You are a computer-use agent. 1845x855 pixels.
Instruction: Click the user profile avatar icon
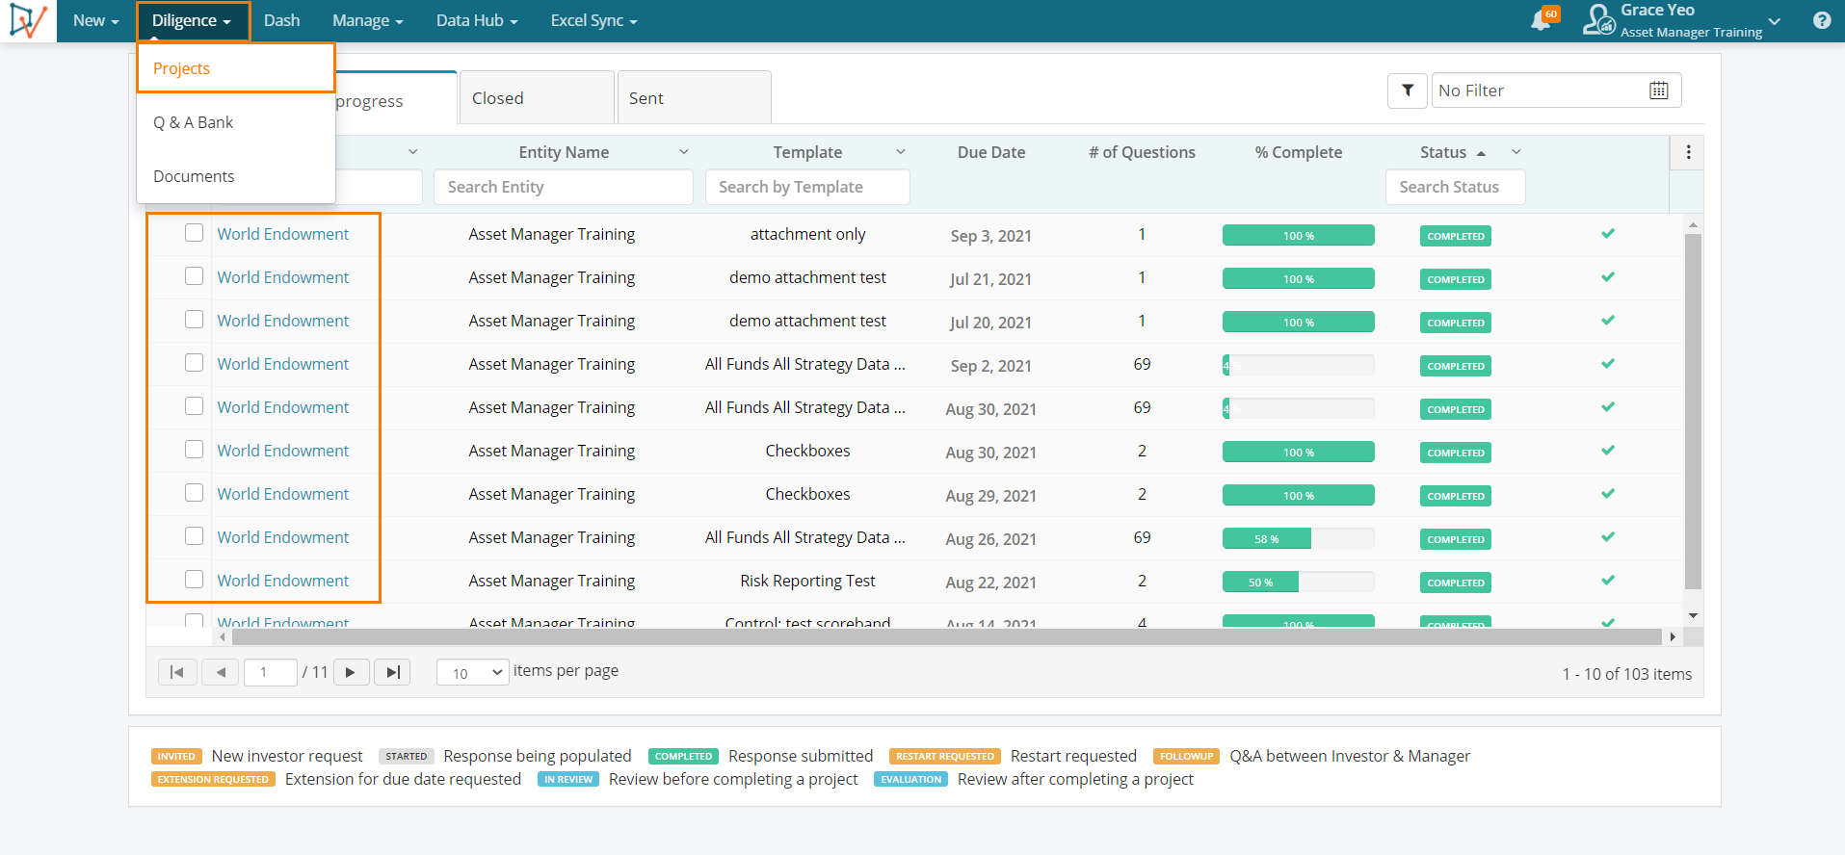pyautogui.click(x=1598, y=20)
